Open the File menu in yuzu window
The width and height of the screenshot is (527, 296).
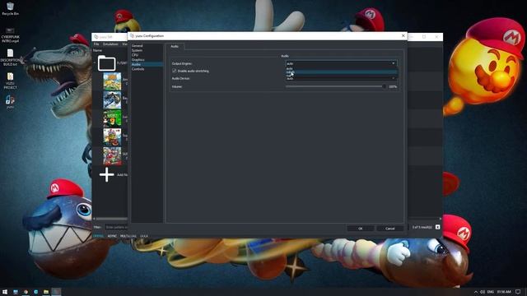96,44
